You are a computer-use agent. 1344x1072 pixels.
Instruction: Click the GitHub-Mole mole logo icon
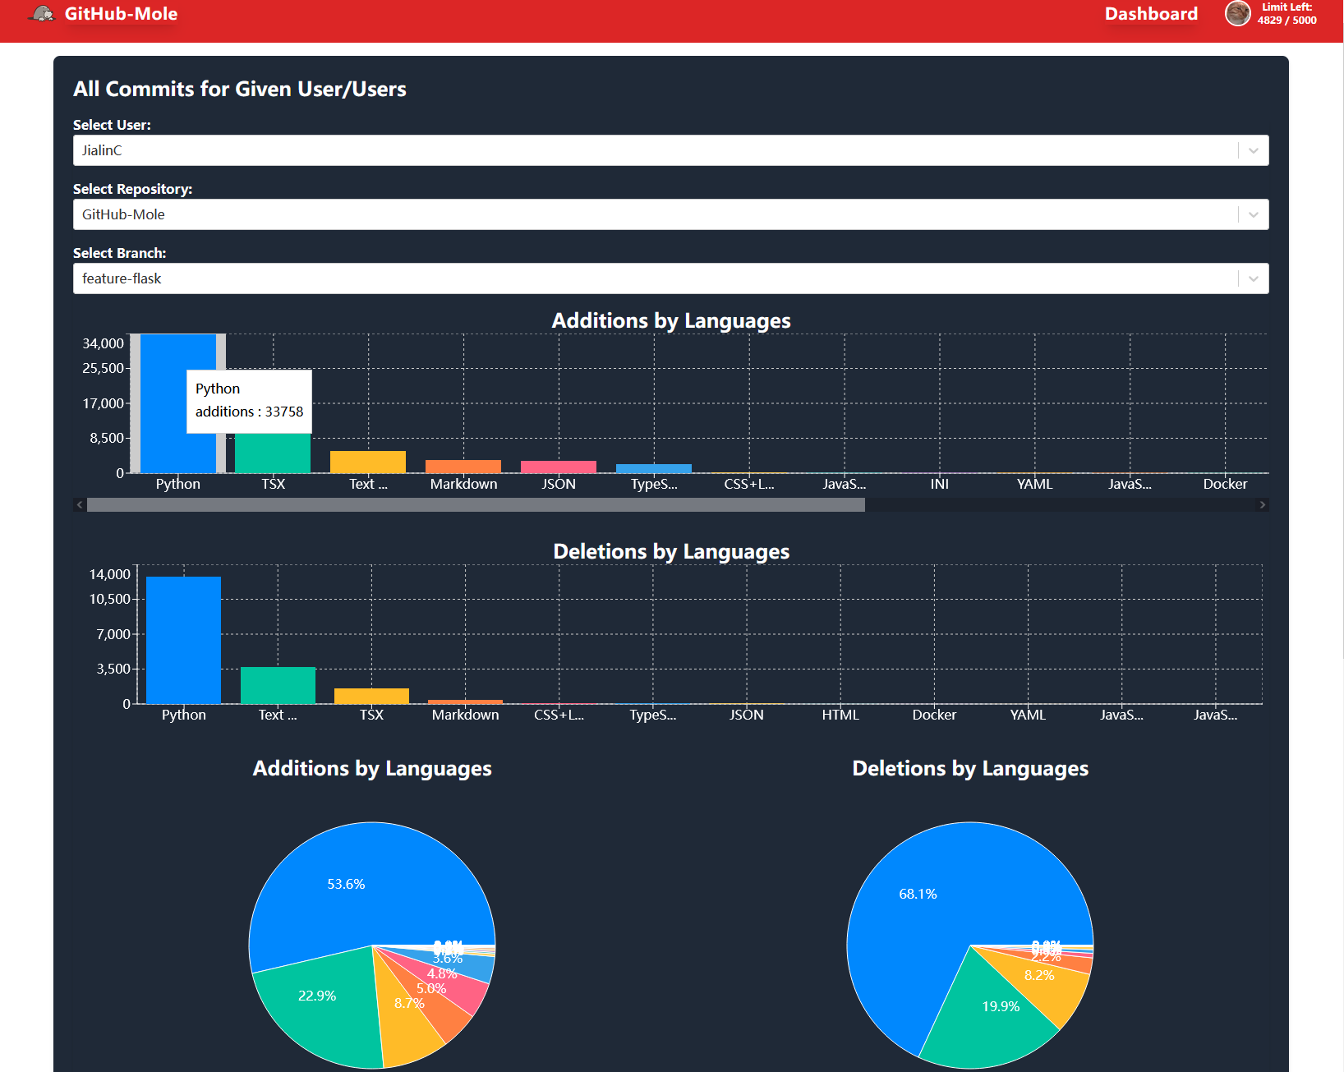pyautogui.click(x=40, y=13)
